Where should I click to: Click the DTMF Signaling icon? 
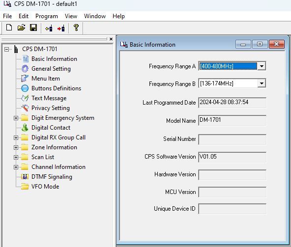tap(25, 177)
